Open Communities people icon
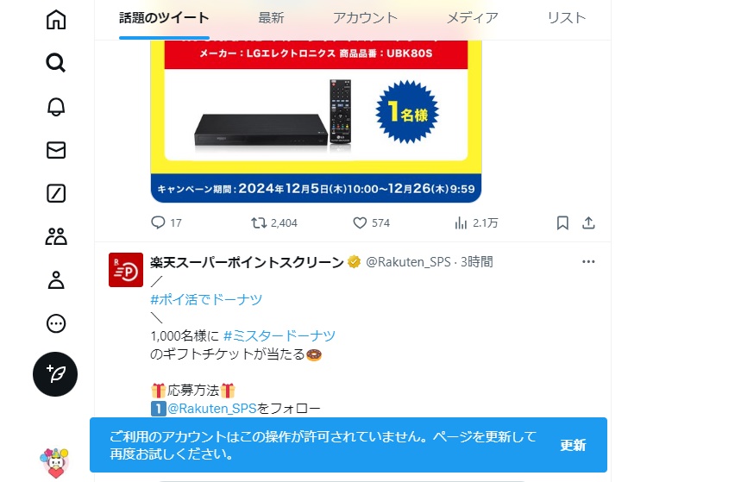This screenshot has height=482, width=741. pyautogui.click(x=56, y=237)
